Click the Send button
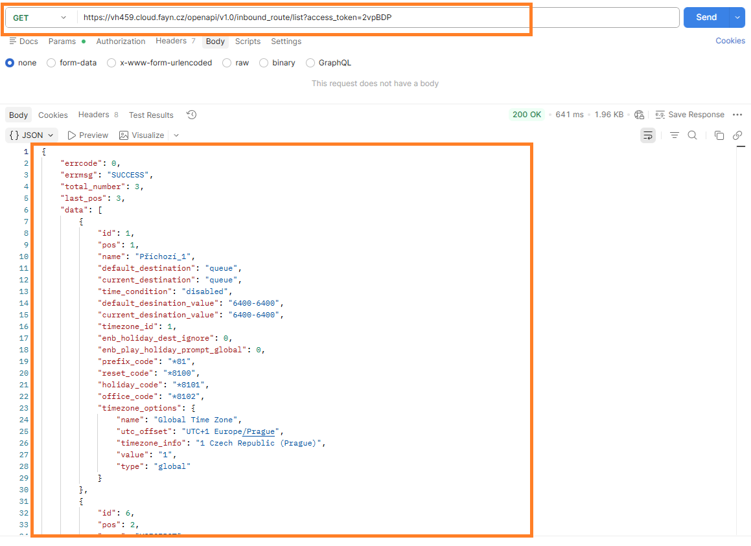The image size is (751, 546). point(706,17)
